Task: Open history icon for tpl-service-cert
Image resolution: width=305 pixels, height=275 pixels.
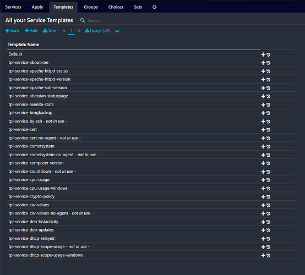Action: 269,130
